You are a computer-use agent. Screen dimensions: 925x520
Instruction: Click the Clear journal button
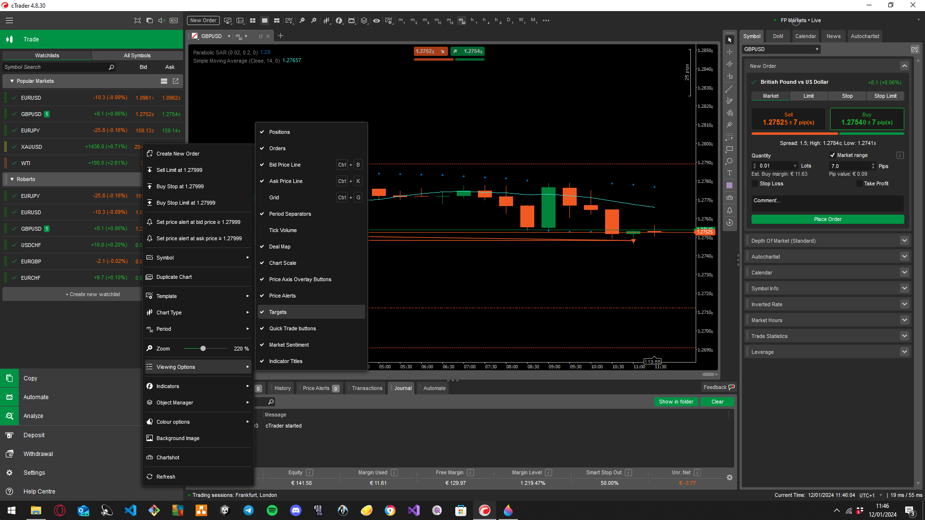[717, 402]
